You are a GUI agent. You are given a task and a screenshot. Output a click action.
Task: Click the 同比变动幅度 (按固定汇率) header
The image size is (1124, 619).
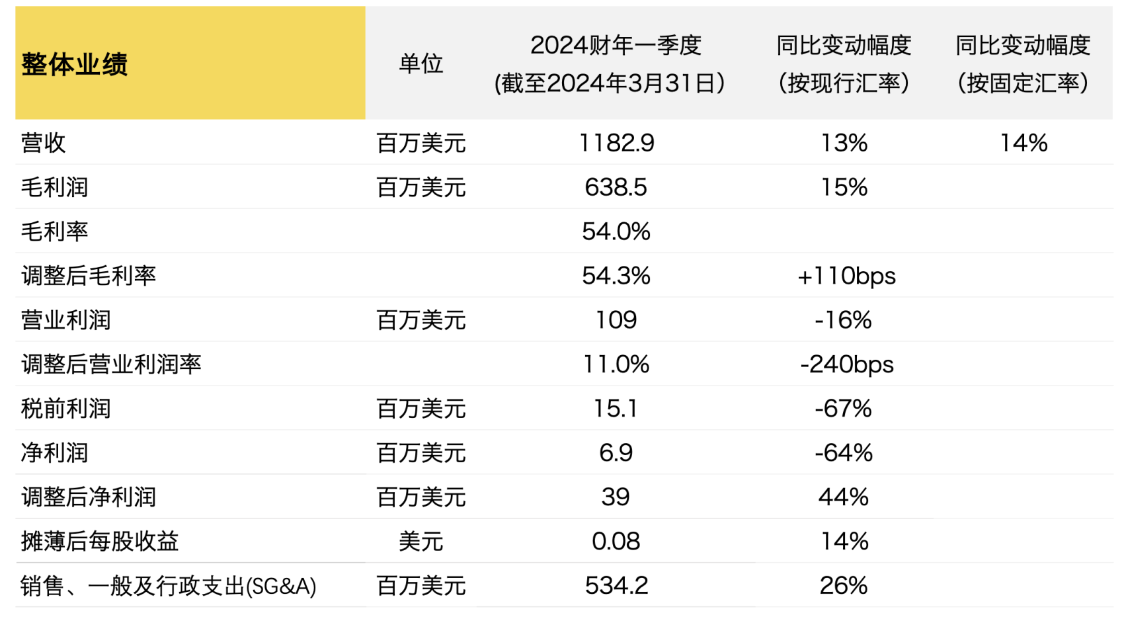pyautogui.click(x=1024, y=63)
